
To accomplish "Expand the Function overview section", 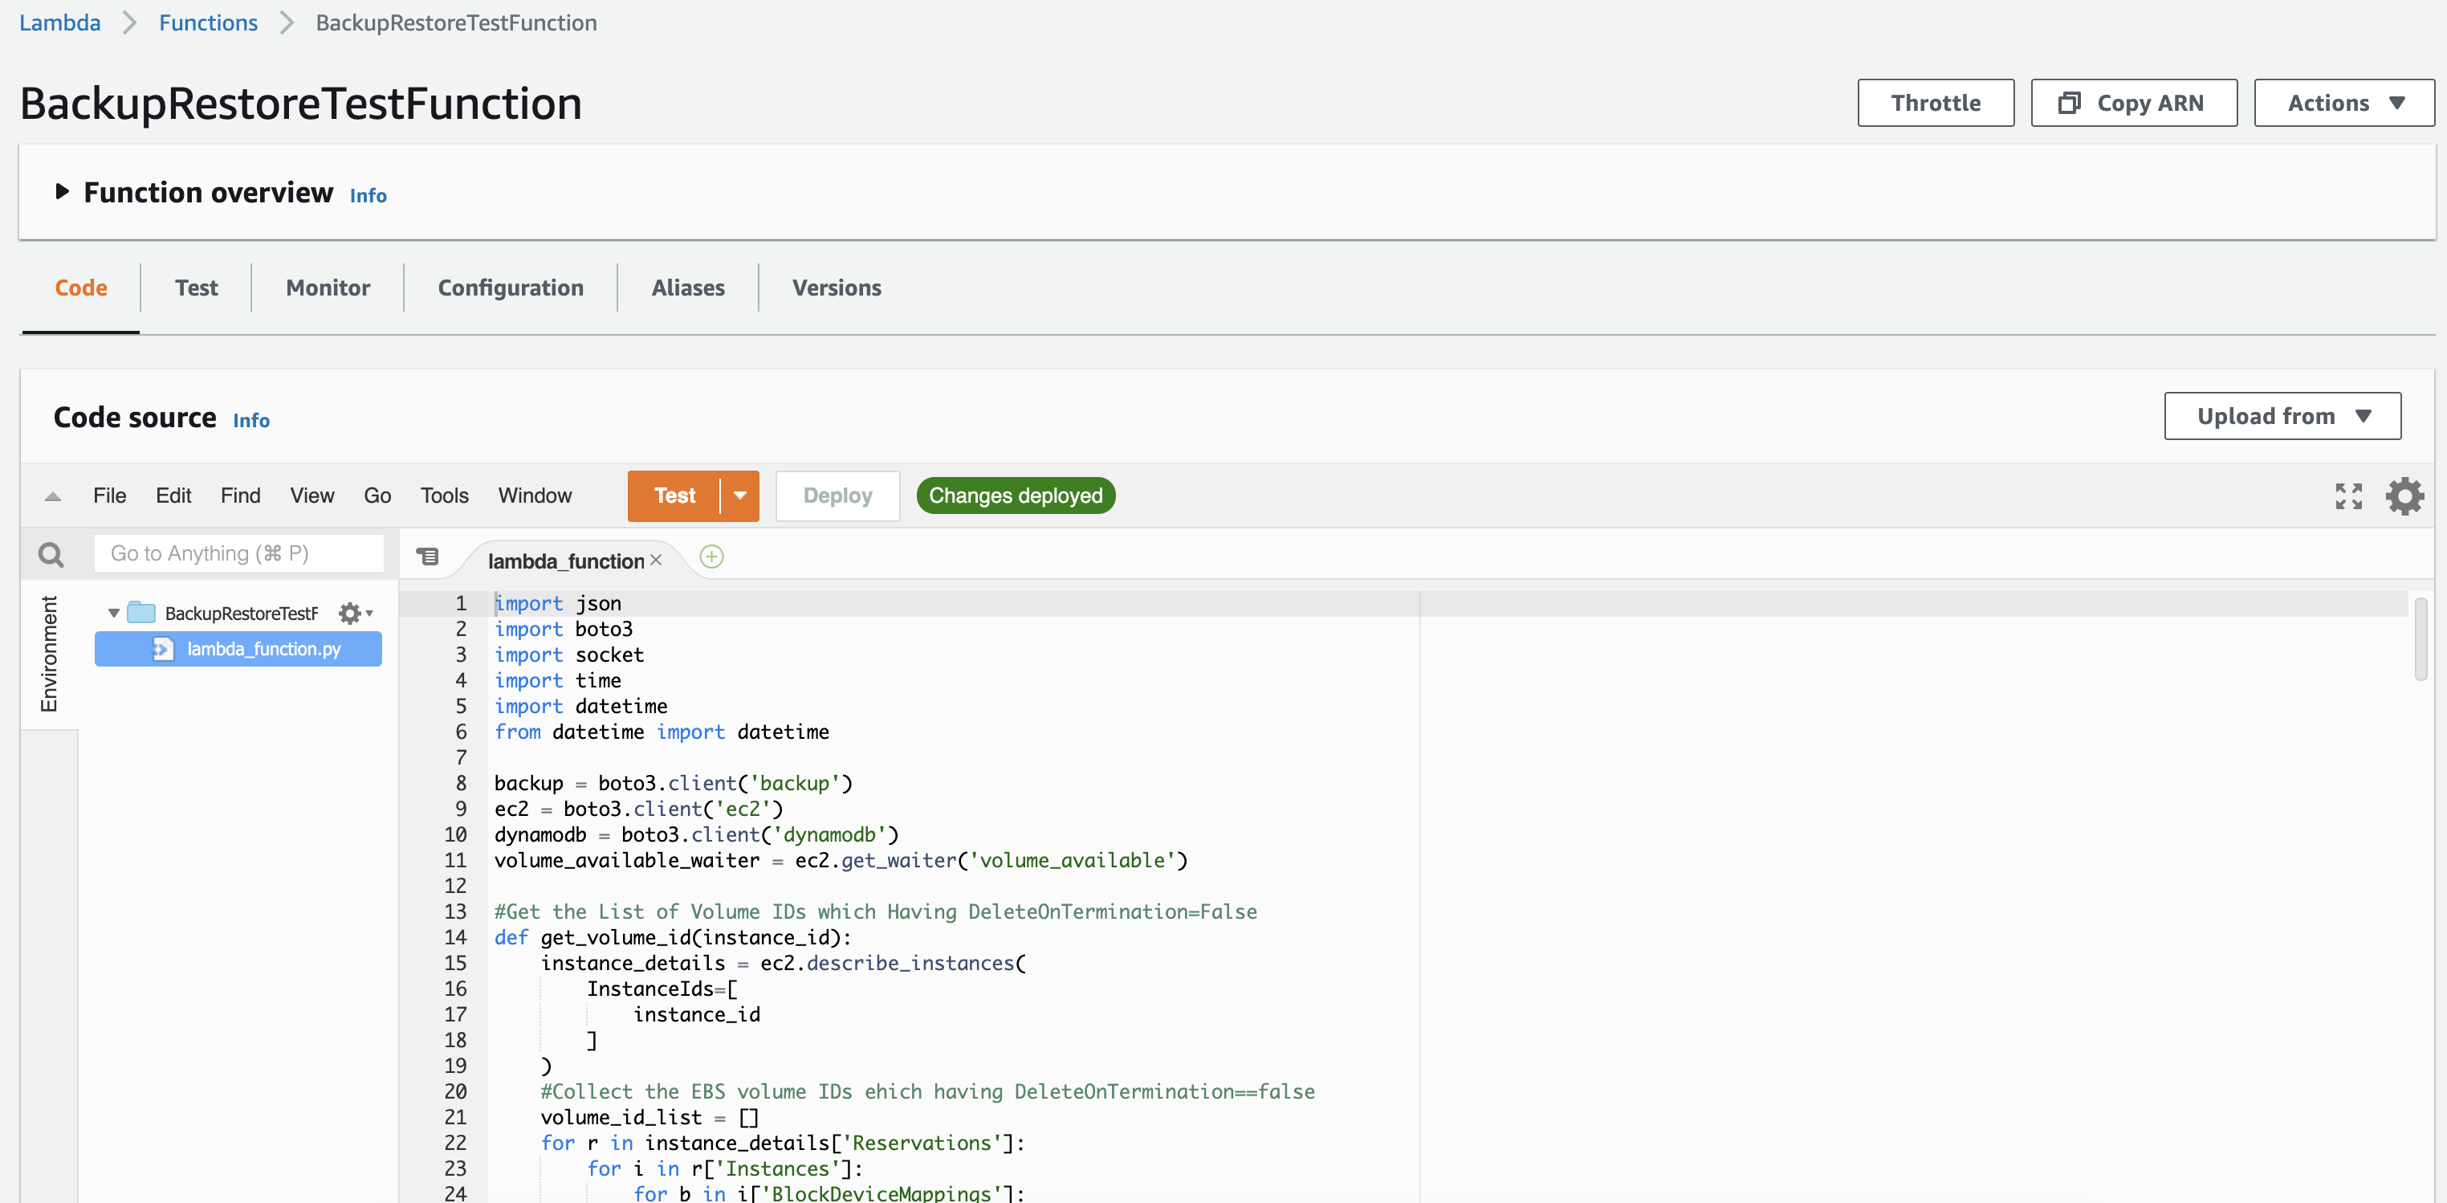I will pyautogui.click(x=63, y=192).
